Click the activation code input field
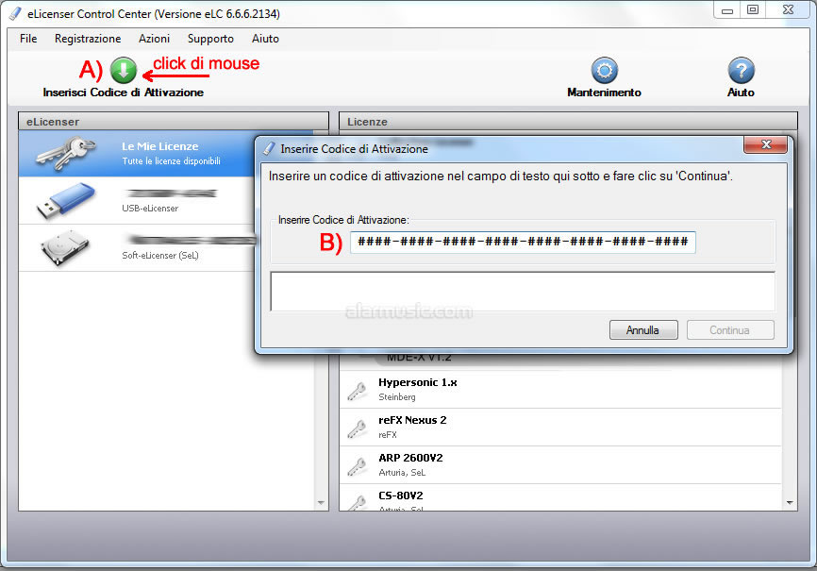The image size is (817, 571). click(523, 242)
